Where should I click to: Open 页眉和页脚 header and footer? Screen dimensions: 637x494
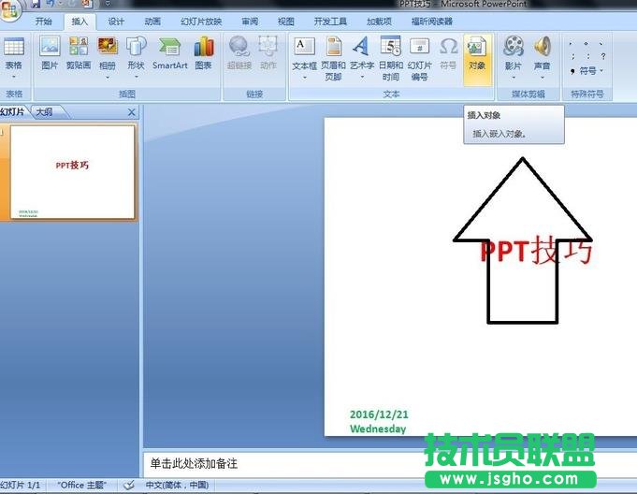[334, 47]
